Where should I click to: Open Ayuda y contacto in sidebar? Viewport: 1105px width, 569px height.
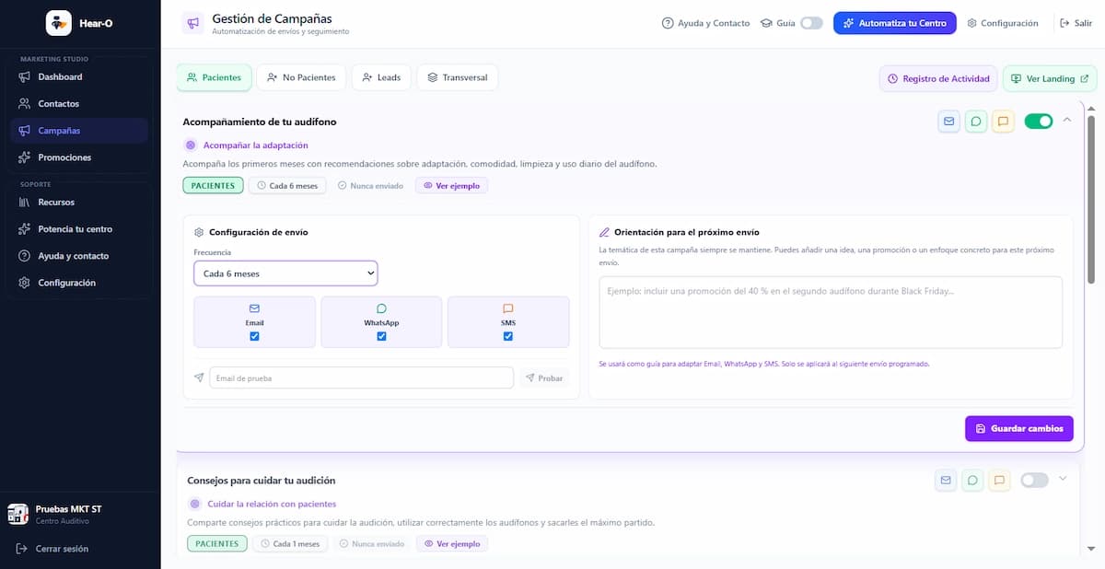point(79,255)
